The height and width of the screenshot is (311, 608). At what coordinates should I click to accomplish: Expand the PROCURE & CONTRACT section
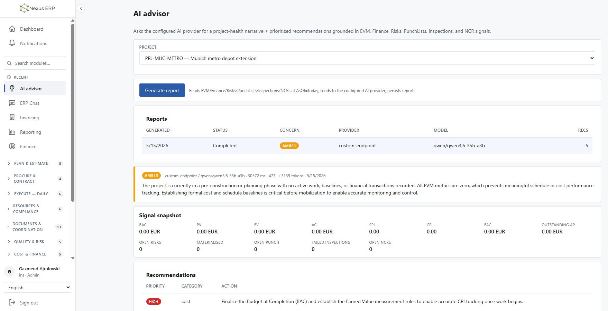pos(35,179)
